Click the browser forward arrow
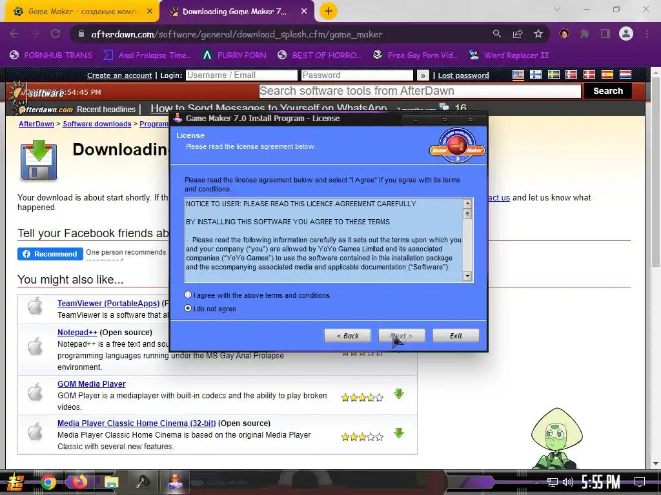This screenshot has width=661, height=495. click(35, 34)
